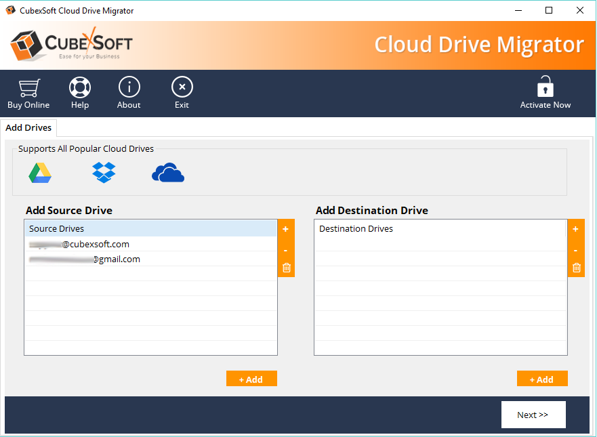Select the OneDrive cloud icon
Image resolution: width=597 pixels, height=437 pixels.
point(168,173)
